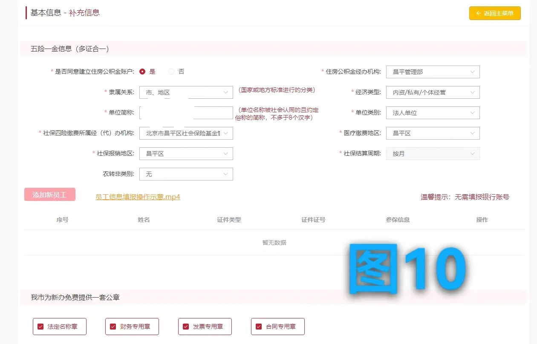Open the 农转非类别 dropdown showing 无
537x344 pixels.
[x=185, y=174]
